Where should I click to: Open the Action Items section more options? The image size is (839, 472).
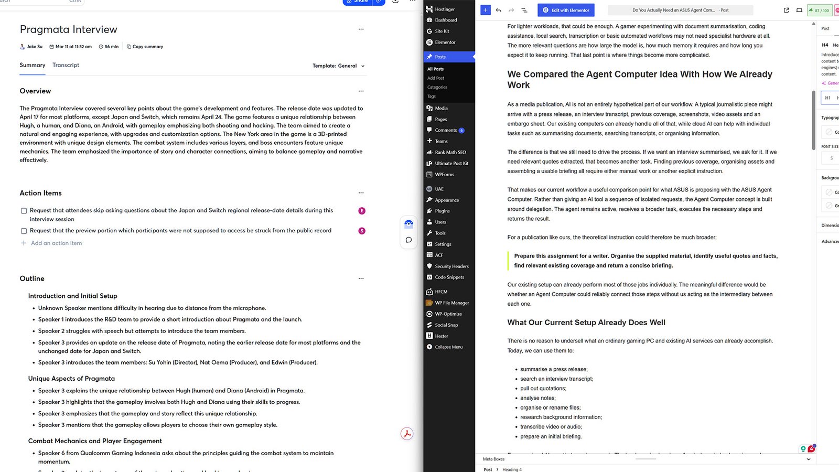(361, 193)
